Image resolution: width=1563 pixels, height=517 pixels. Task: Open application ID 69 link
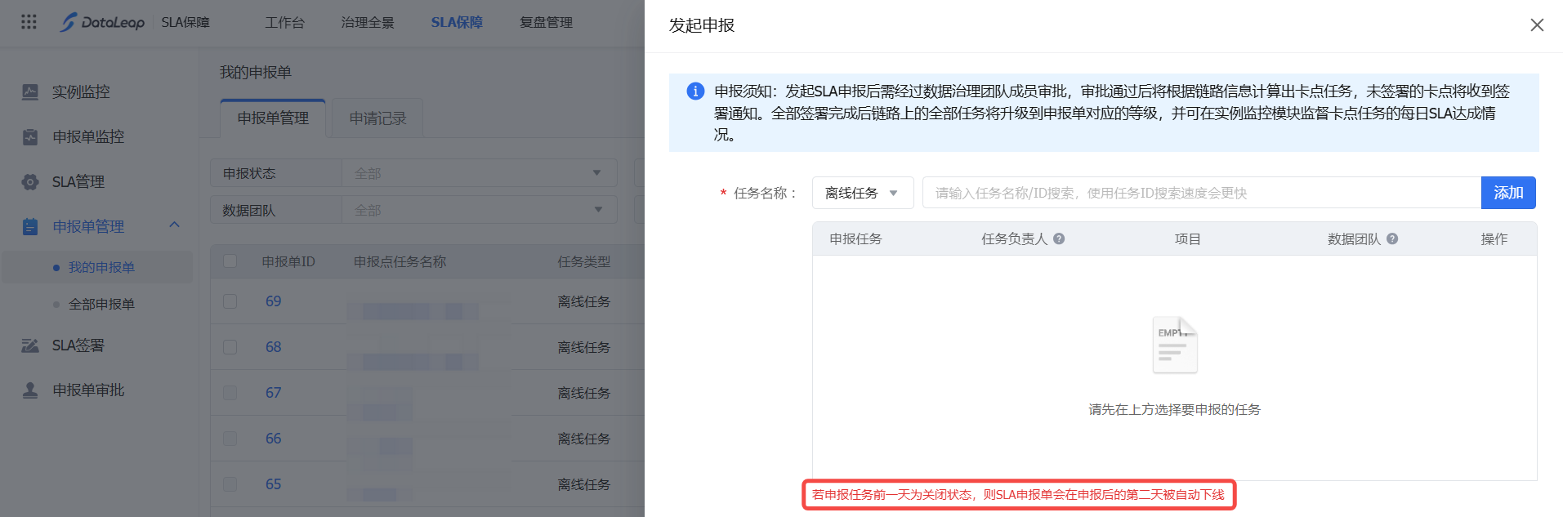click(x=273, y=301)
